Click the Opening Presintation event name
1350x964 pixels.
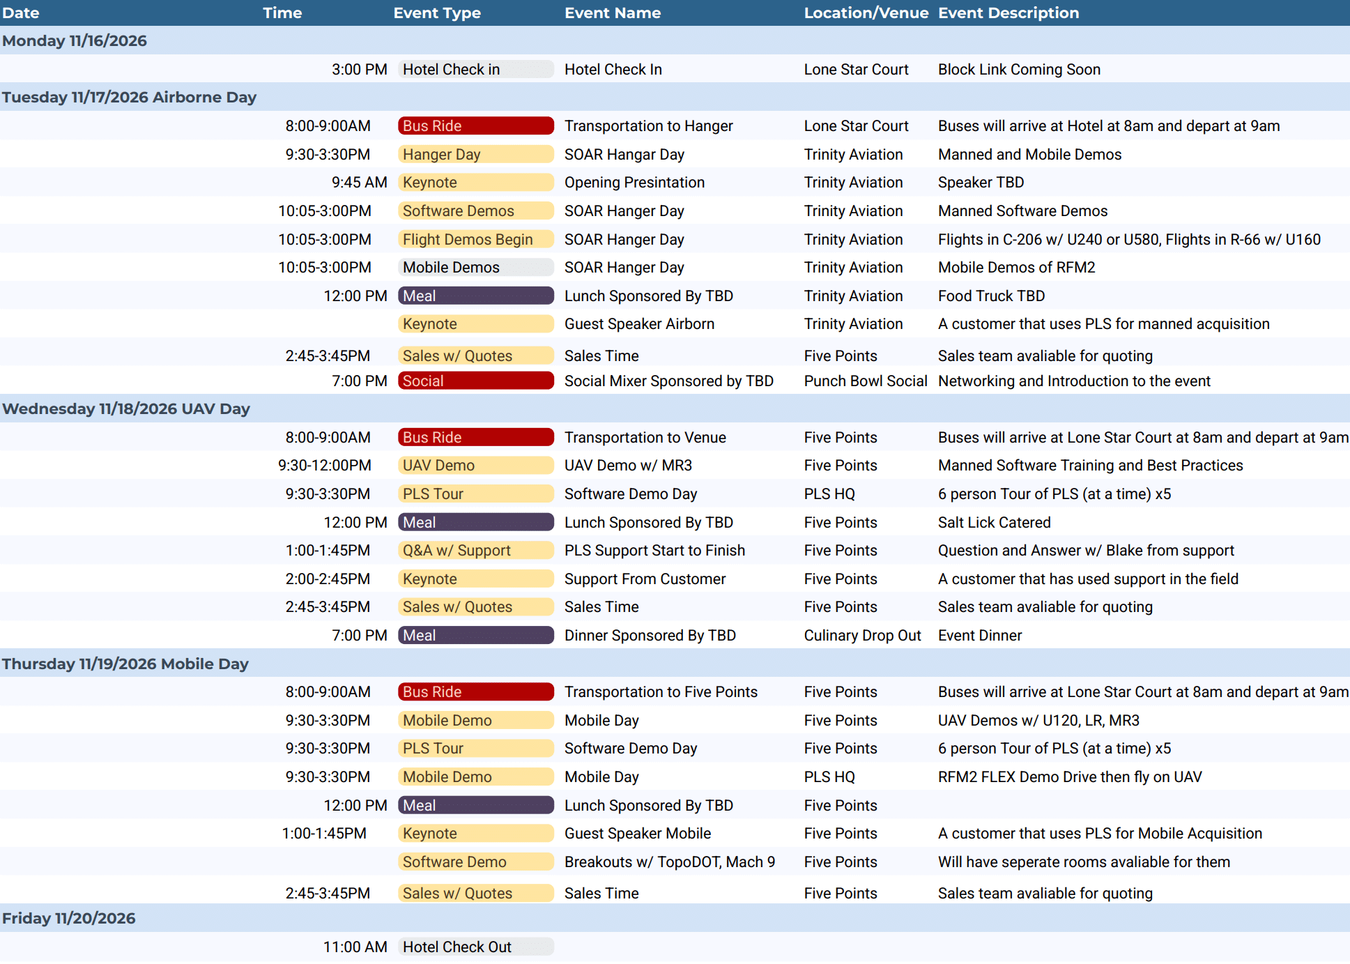point(634,183)
